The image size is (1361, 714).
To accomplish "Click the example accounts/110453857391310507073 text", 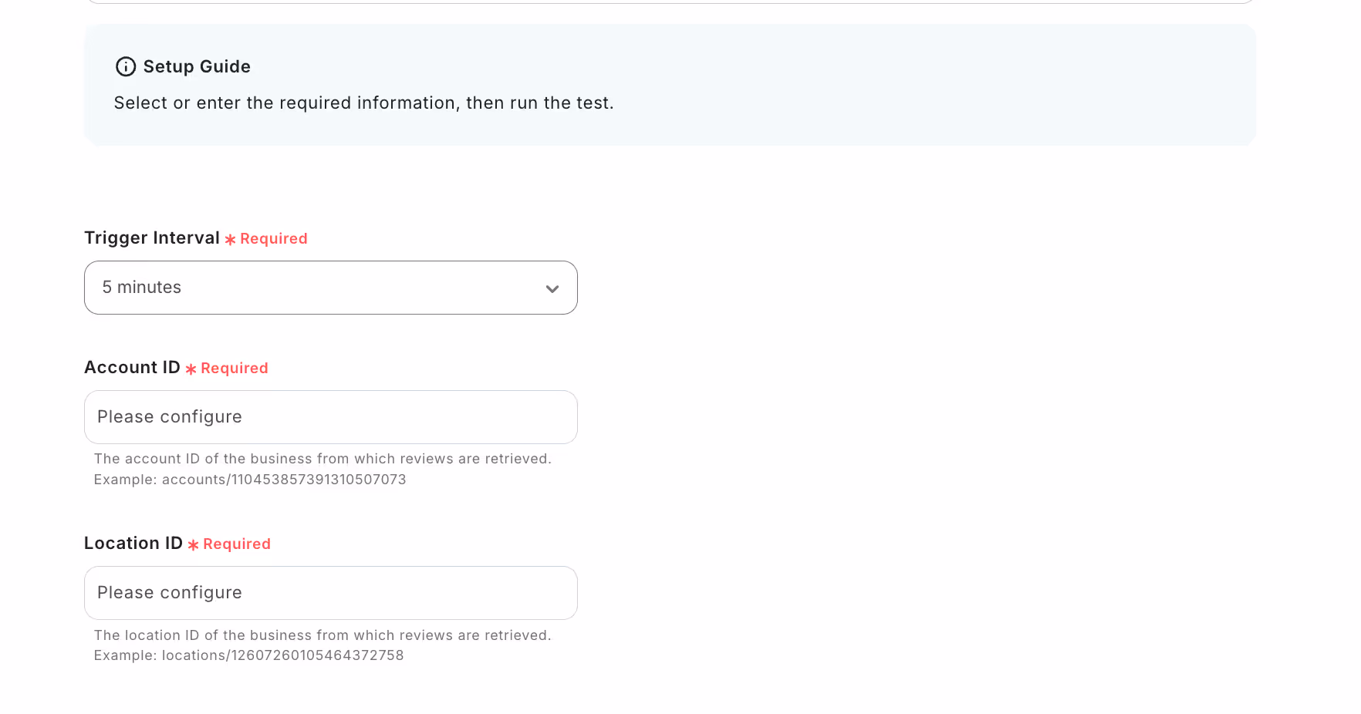I will 250,480.
